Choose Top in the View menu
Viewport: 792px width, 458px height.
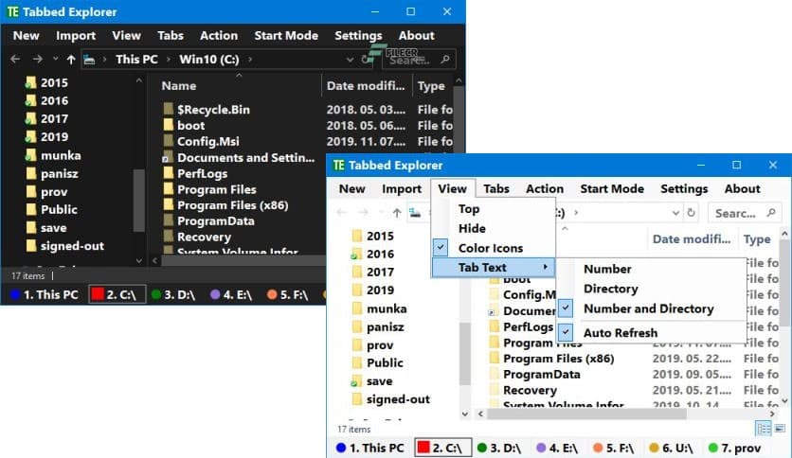[469, 209]
